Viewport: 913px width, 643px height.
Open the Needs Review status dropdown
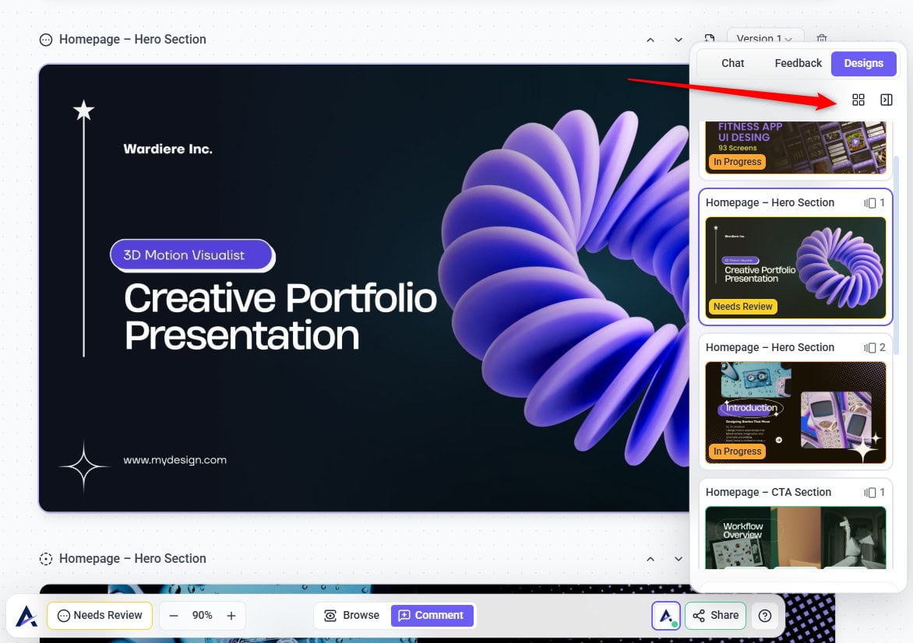(100, 615)
